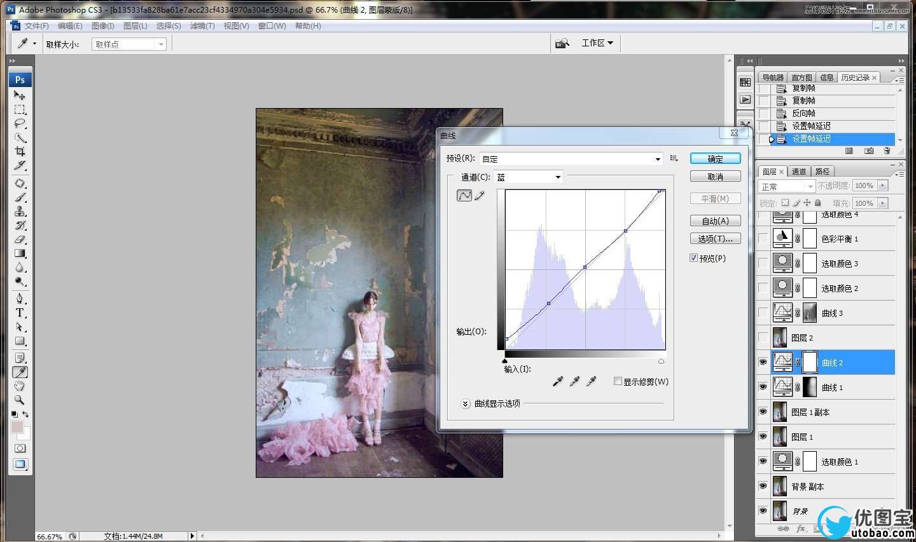
Task: Click the foreground color swatch
Action: coord(17,427)
